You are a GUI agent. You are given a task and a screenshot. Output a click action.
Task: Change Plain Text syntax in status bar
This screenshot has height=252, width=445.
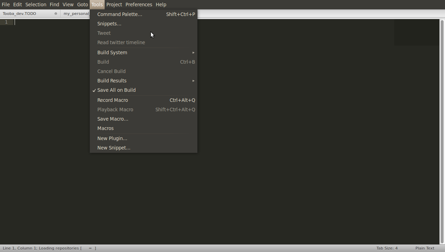click(424, 248)
